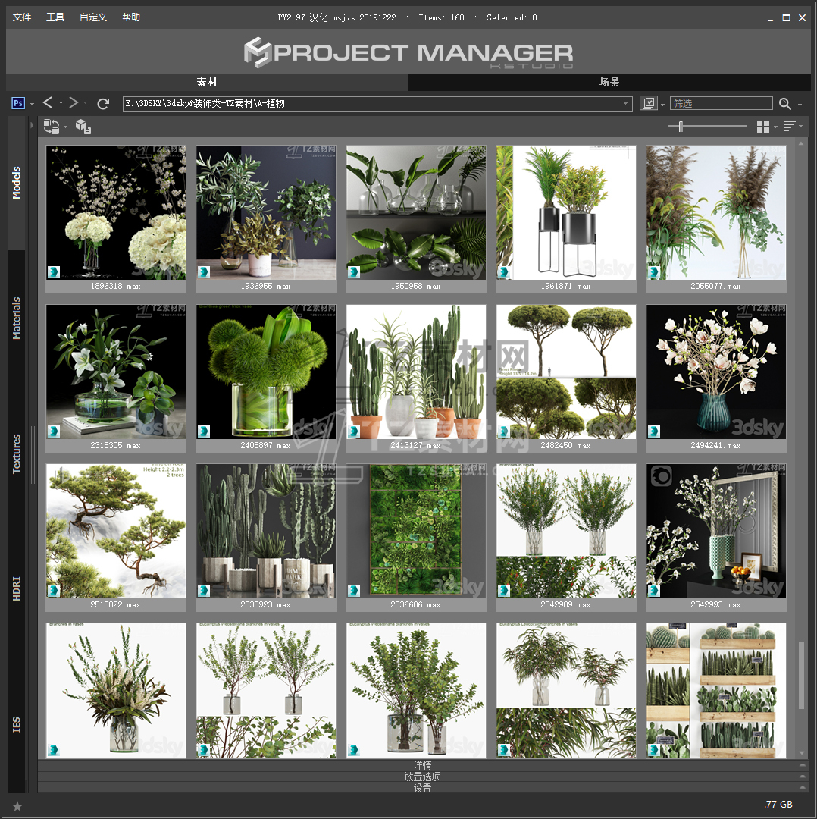817x819 pixels.
Task: Switch thumbnail view mode via grid icon
Action: [763, 127]
